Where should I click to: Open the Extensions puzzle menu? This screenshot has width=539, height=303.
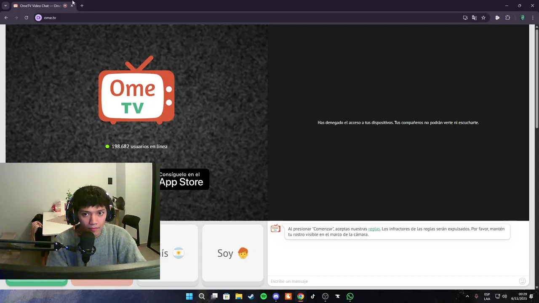click(x=507, y=18)
